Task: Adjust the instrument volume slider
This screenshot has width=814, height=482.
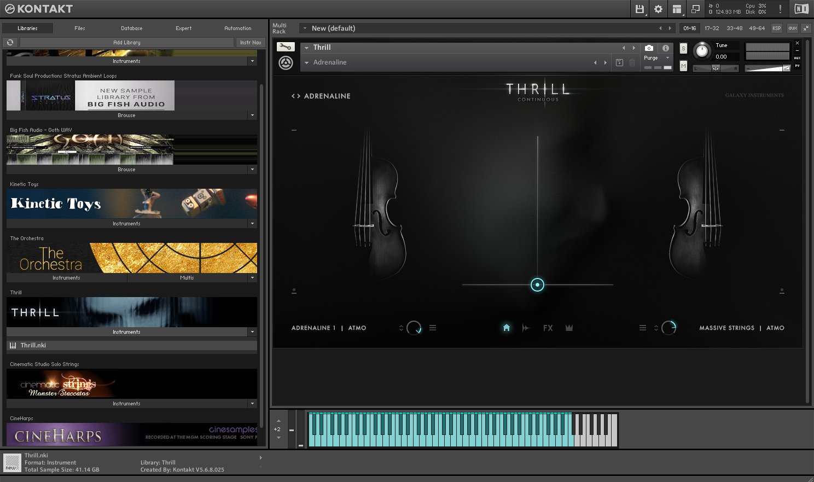Action: 768,68
